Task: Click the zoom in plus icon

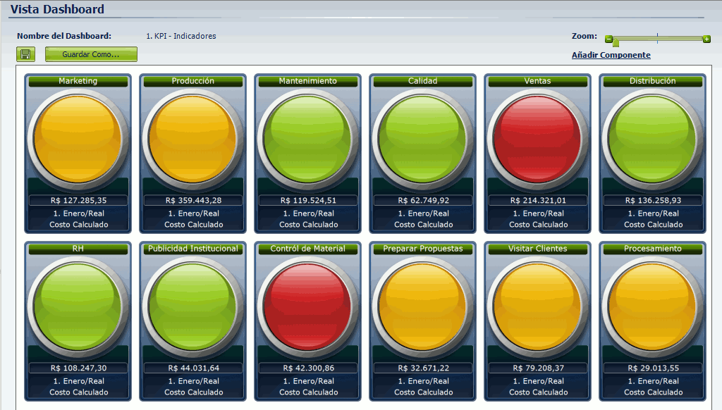Action: point(706,39)
